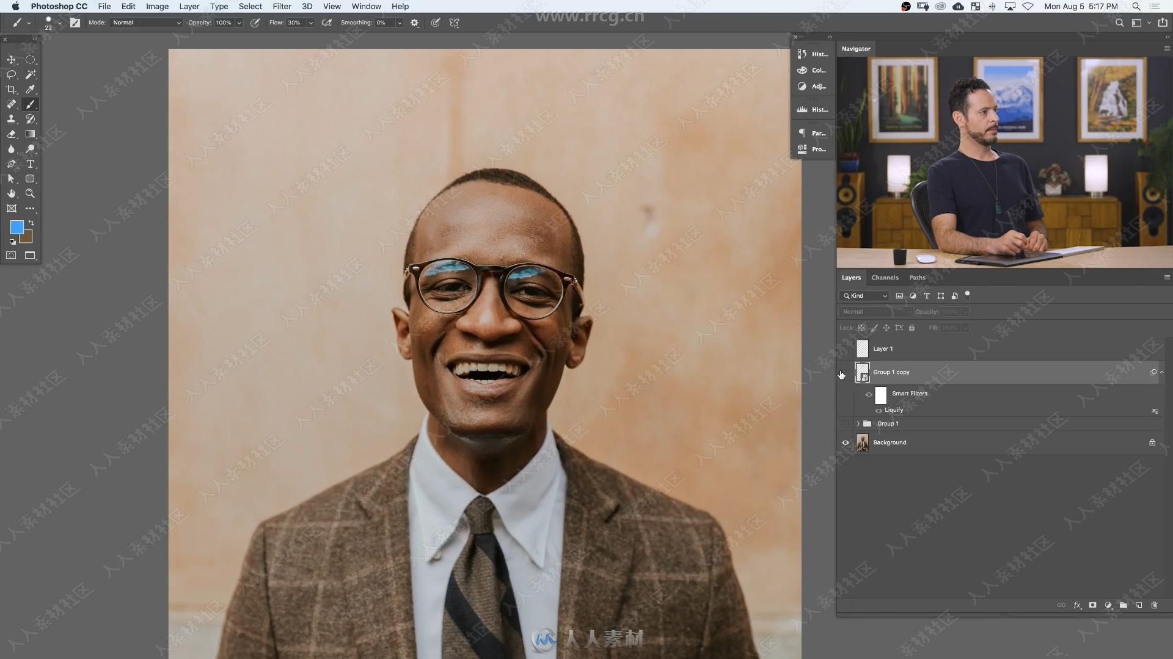Select the Magic Wand tool
Screen dimensions: 1173x659
pyautogui.click(x=30, y=74)
